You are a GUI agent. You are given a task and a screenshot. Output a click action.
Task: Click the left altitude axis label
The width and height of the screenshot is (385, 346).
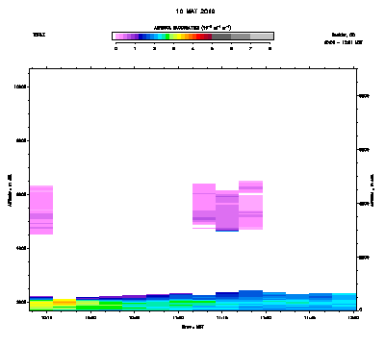pyautogui.click(x=10, y=190)
